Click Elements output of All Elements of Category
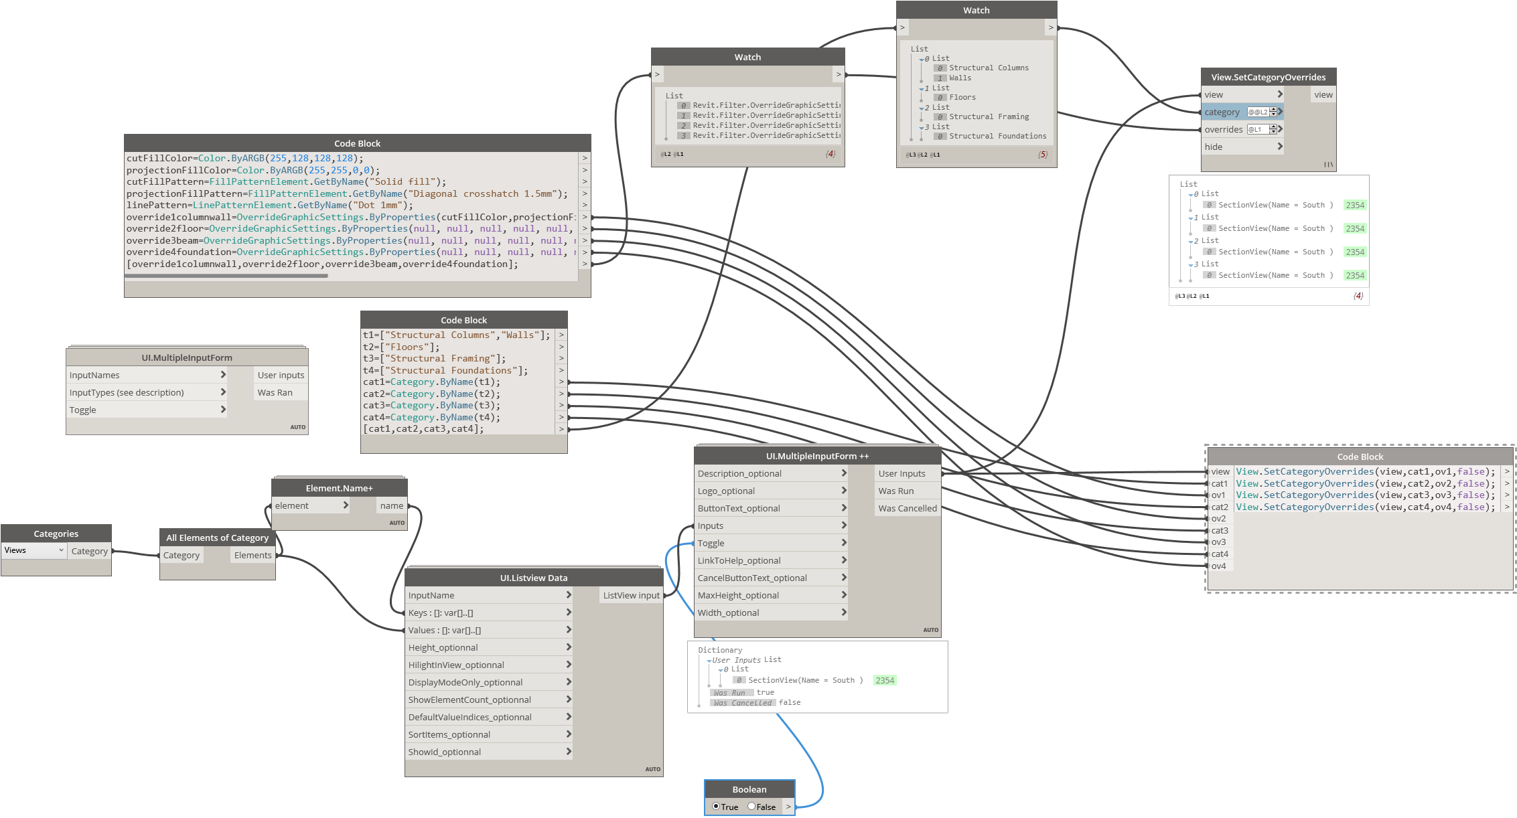1517x818 pixels. (253, 555)
